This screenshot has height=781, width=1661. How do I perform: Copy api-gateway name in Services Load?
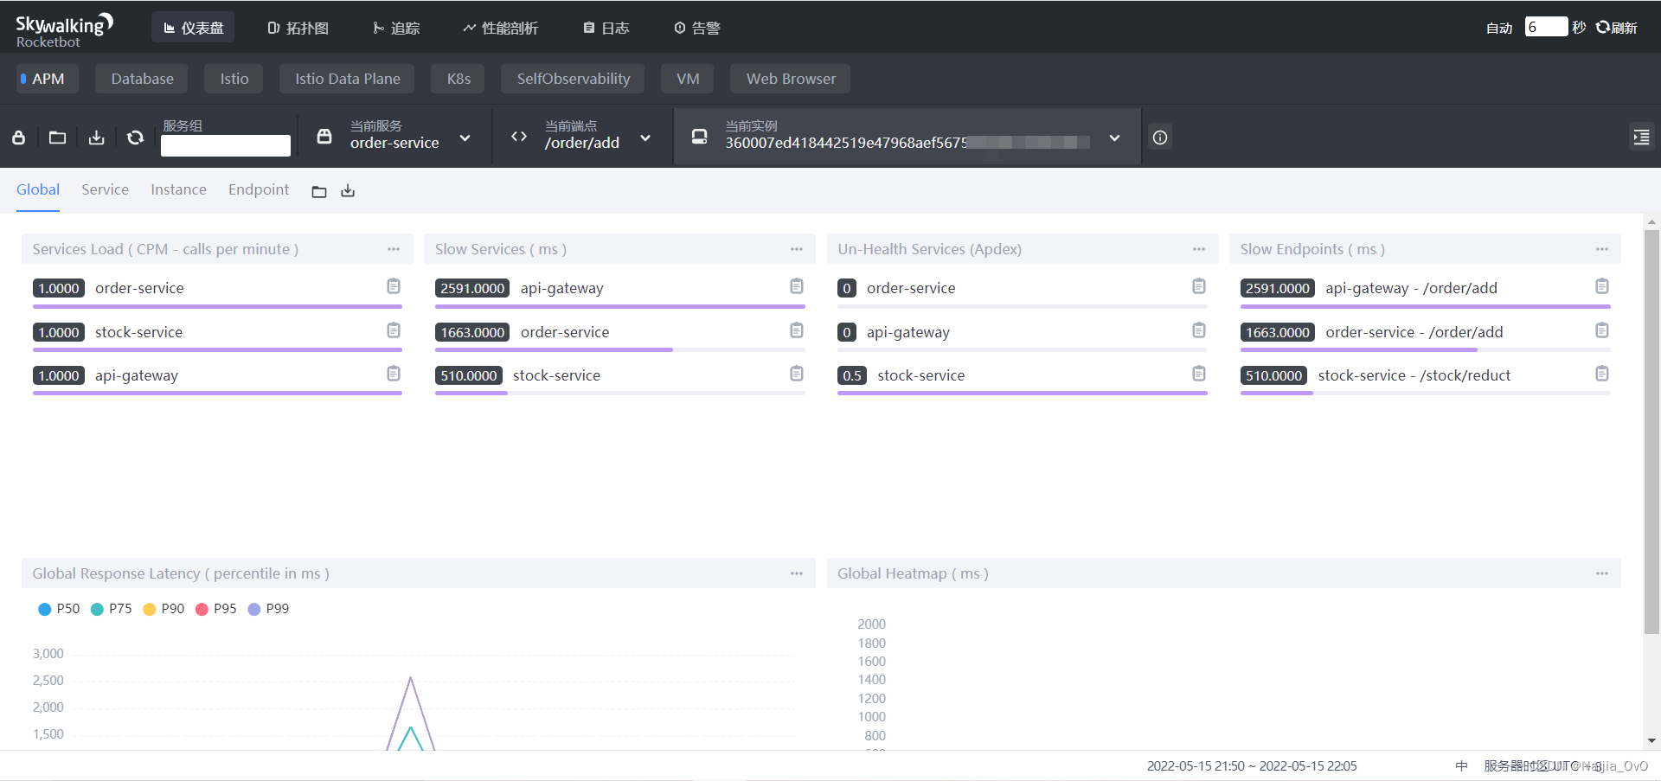pyautogui.click(x=394, y=374)
